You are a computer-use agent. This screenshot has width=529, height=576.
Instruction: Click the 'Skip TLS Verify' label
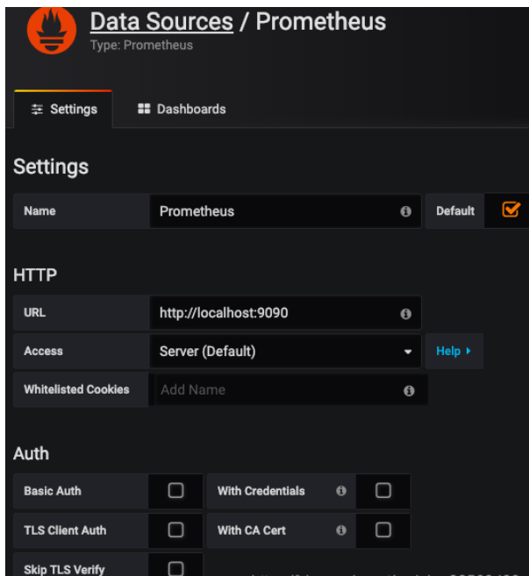click(64, 569)
